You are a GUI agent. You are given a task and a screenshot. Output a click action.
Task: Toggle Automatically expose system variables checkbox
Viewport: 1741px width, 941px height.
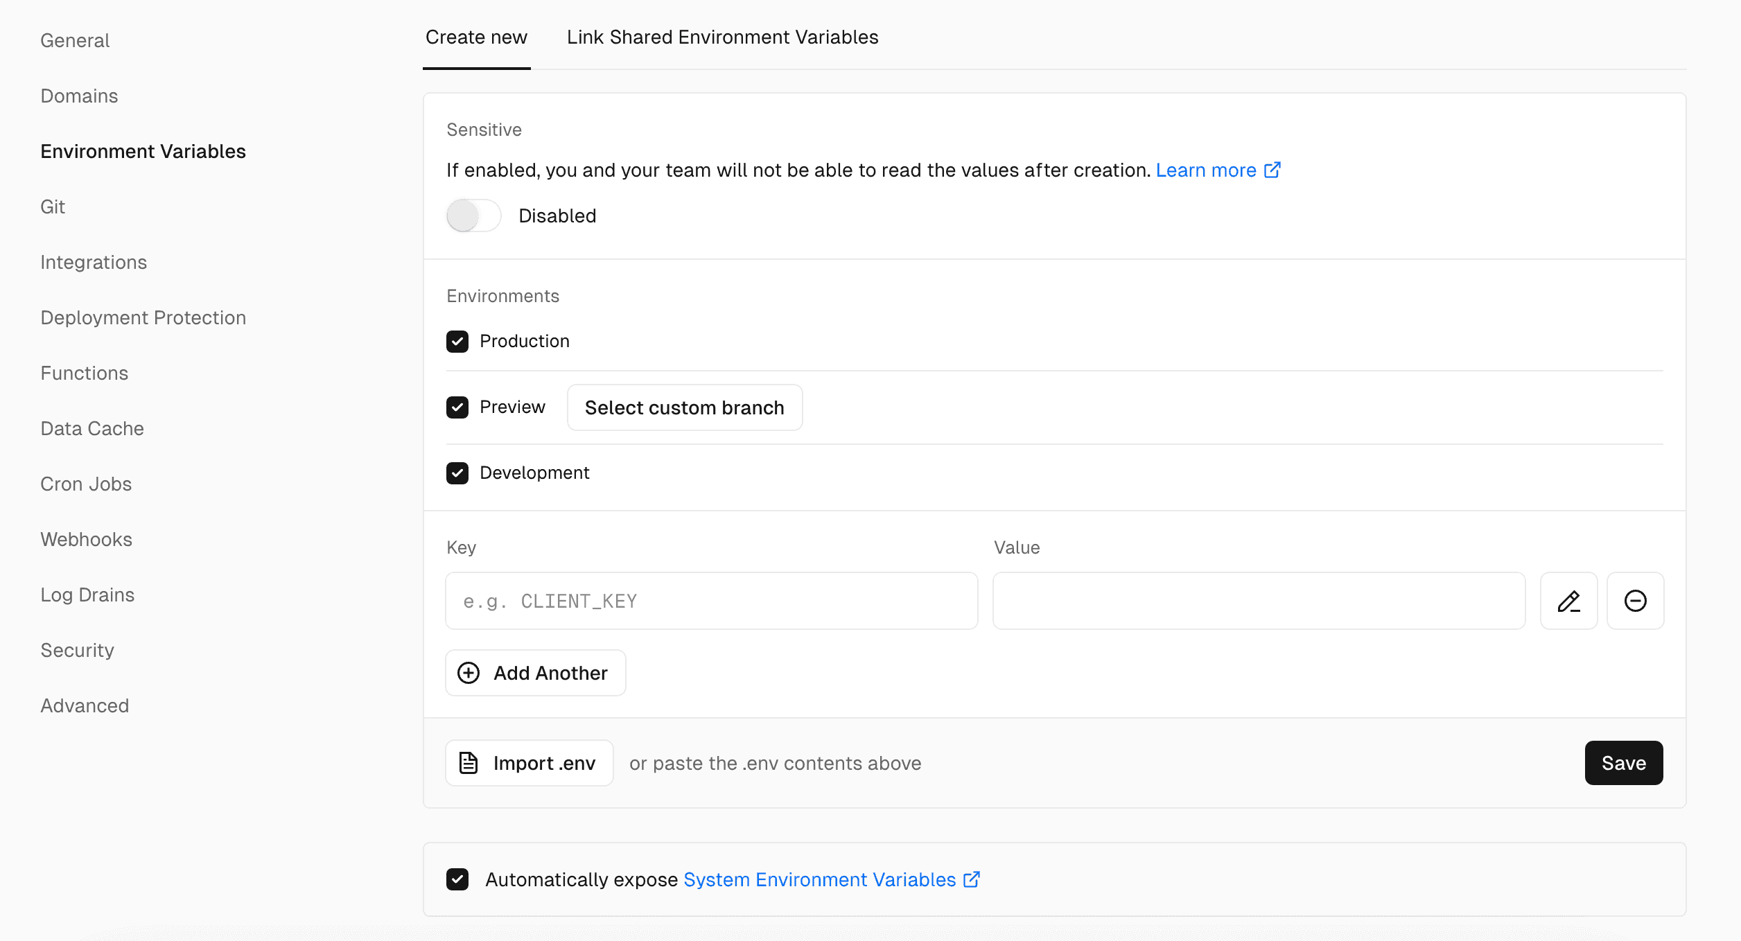(457, 879)
